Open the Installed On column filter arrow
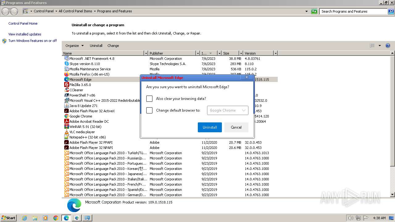Image resolution: width=395 pixels, height=222 pixels. coord(219,53)
